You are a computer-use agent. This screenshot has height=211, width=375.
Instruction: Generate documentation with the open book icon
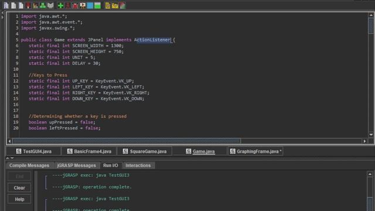tap(50, 5)
